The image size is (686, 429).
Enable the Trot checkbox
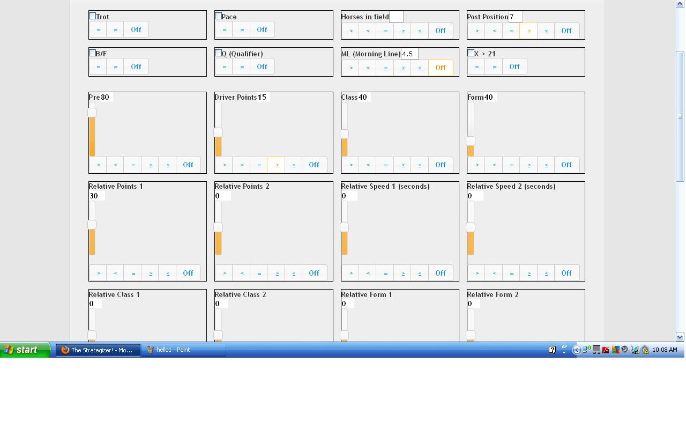click(92, 16)
